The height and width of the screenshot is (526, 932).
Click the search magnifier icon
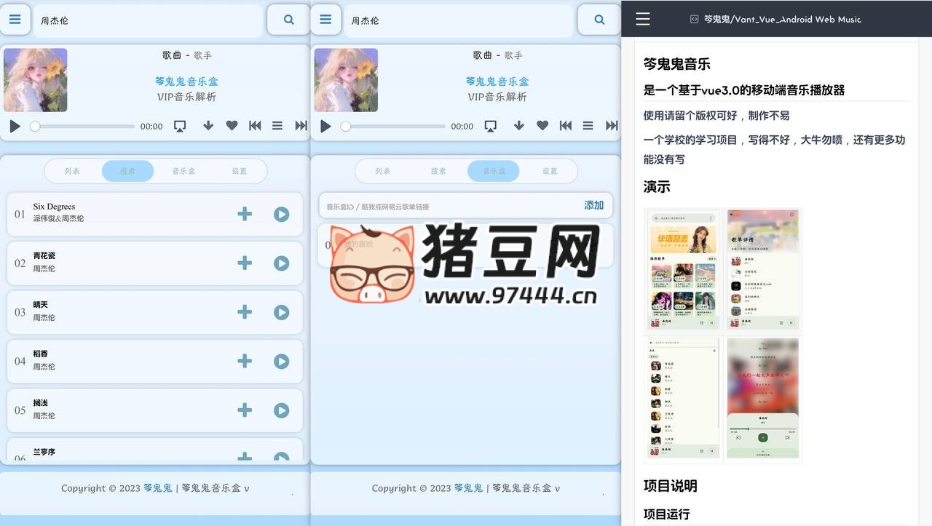288,19
